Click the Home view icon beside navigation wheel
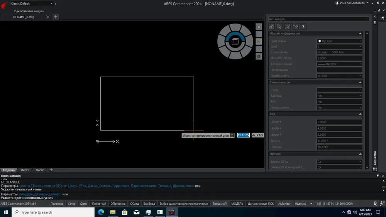The image size is (386, 217). [x=259, y=27]
